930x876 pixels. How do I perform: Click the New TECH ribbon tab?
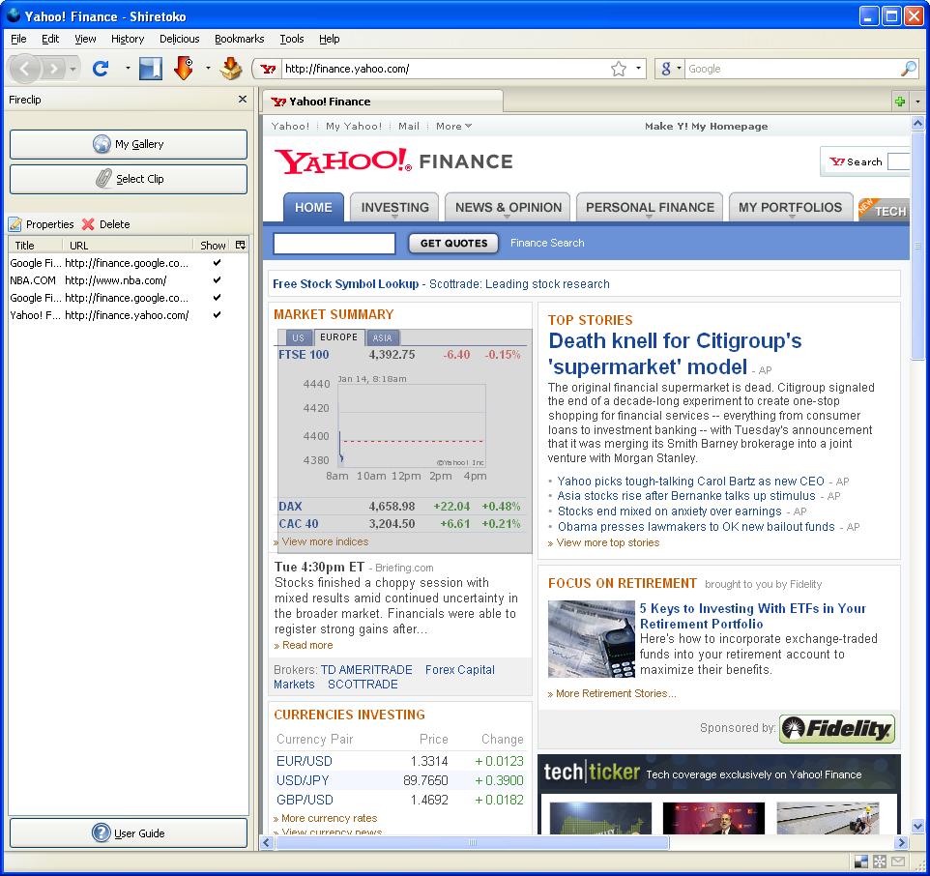[884, 210]
